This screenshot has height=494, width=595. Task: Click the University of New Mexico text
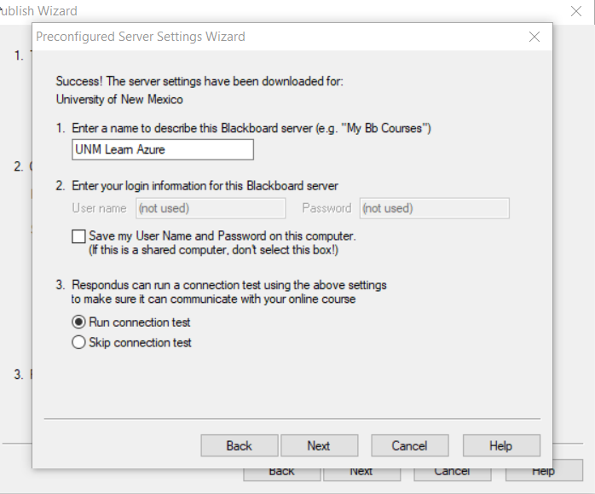pos(119,99)
